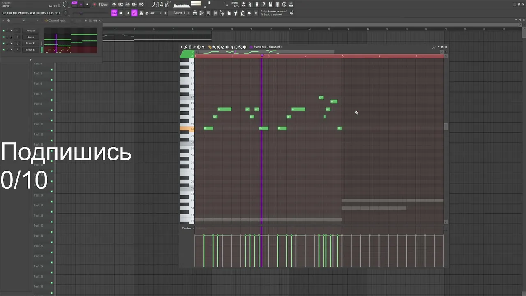526x296 pixels.
Task: Add a channel with plus button
Action: click(x=30, y=60)
